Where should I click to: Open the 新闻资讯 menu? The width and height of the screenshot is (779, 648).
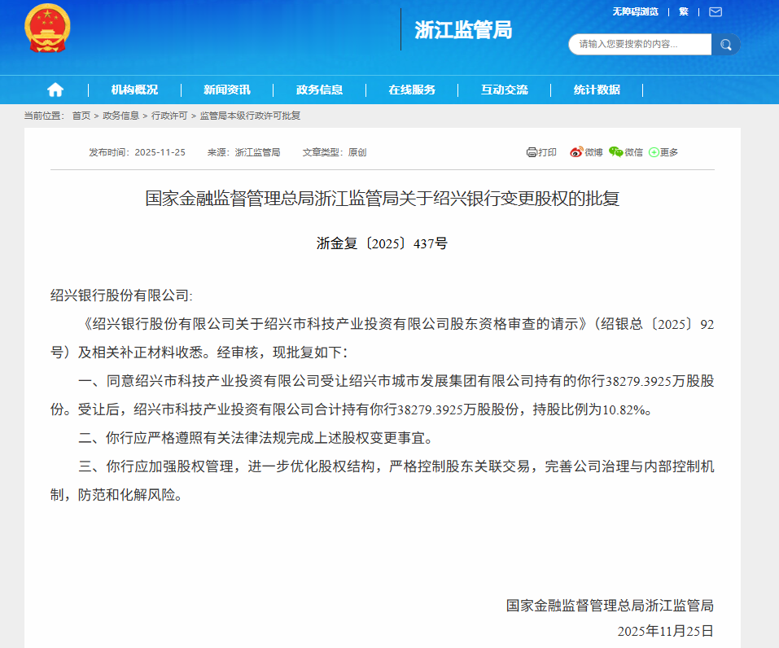[226, 90]
